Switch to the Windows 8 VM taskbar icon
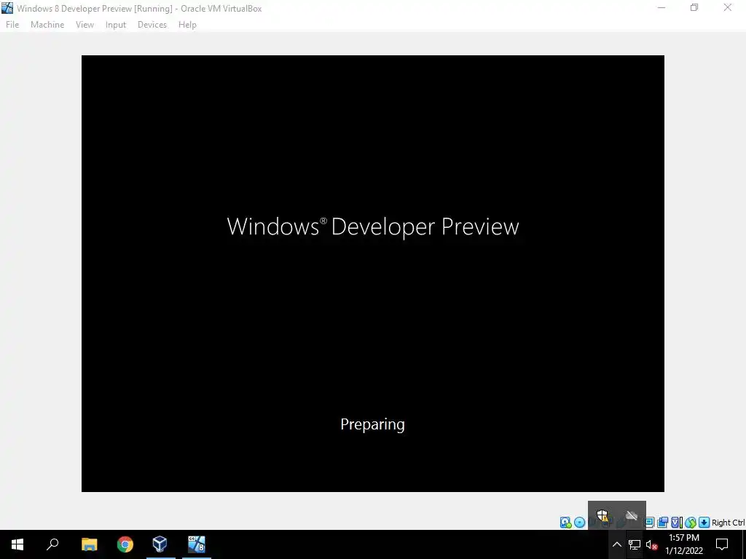Viewport: 746px width, 559px height. pos(197,544)
